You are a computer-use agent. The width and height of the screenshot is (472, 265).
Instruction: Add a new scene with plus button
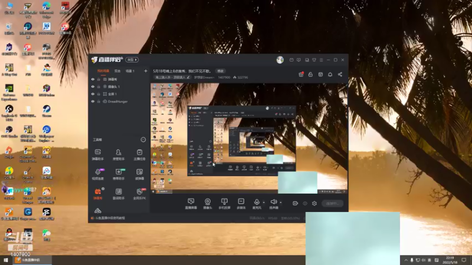click(x=146, y=71)
